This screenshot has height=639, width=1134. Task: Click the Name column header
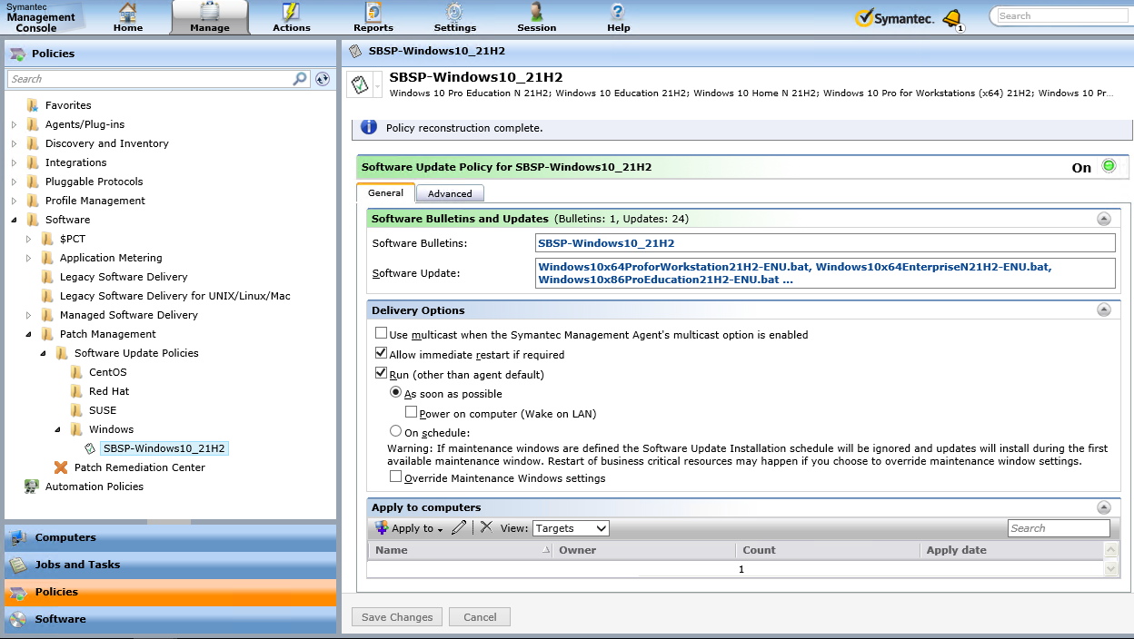pos(461,550)
